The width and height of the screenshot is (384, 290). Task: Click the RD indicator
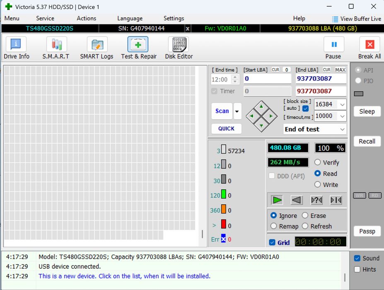375,196
